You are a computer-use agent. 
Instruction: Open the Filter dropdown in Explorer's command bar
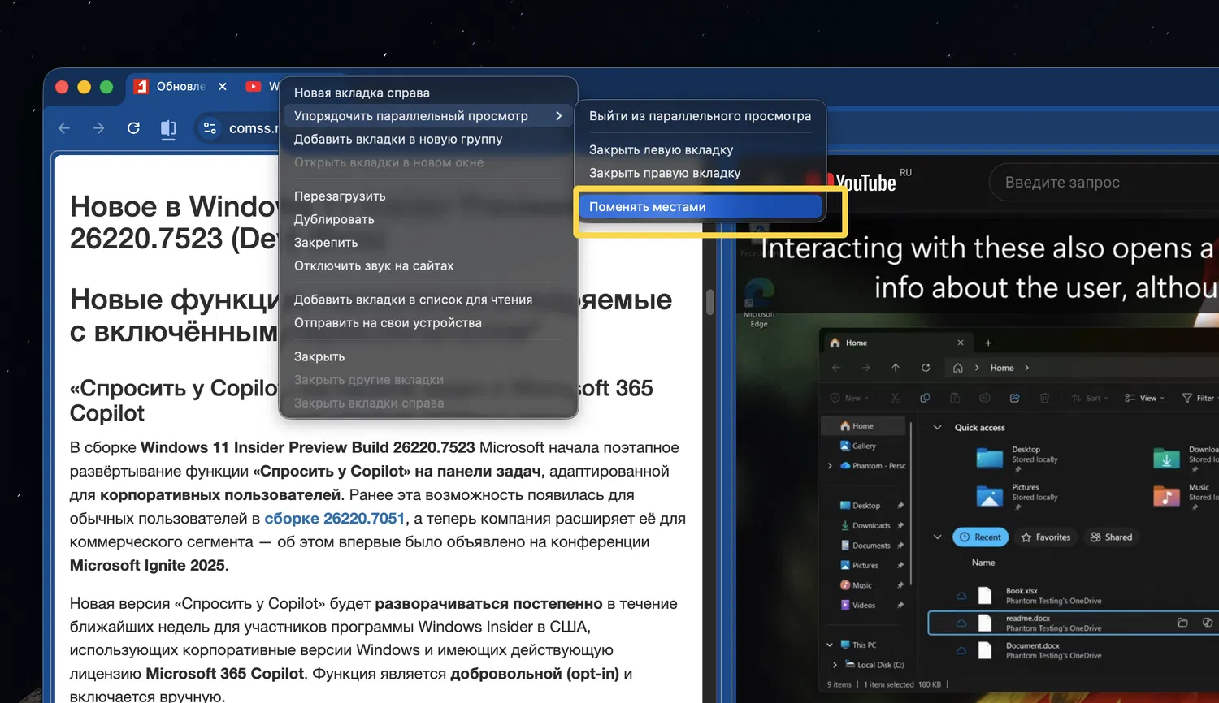click(1199, 398)
